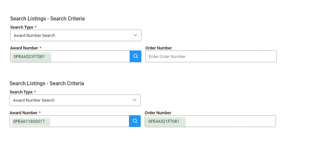Image resolution: width=322 pixels, height=148 pixels.
Task: Select the Award Number field containing SPE4A118G0017
Action: (x=69, y=121)
